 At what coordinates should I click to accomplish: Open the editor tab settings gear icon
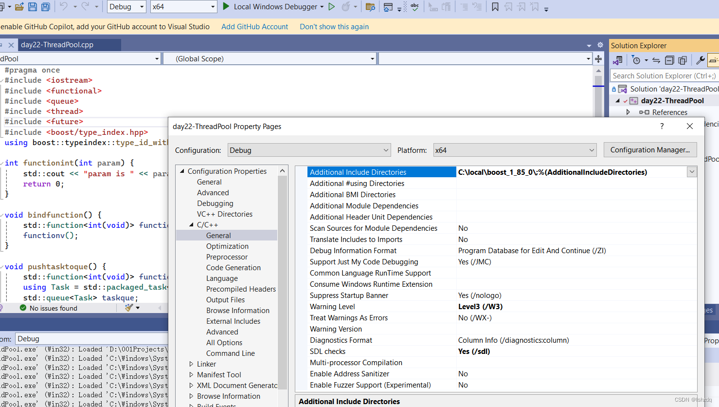pos(600,45)
